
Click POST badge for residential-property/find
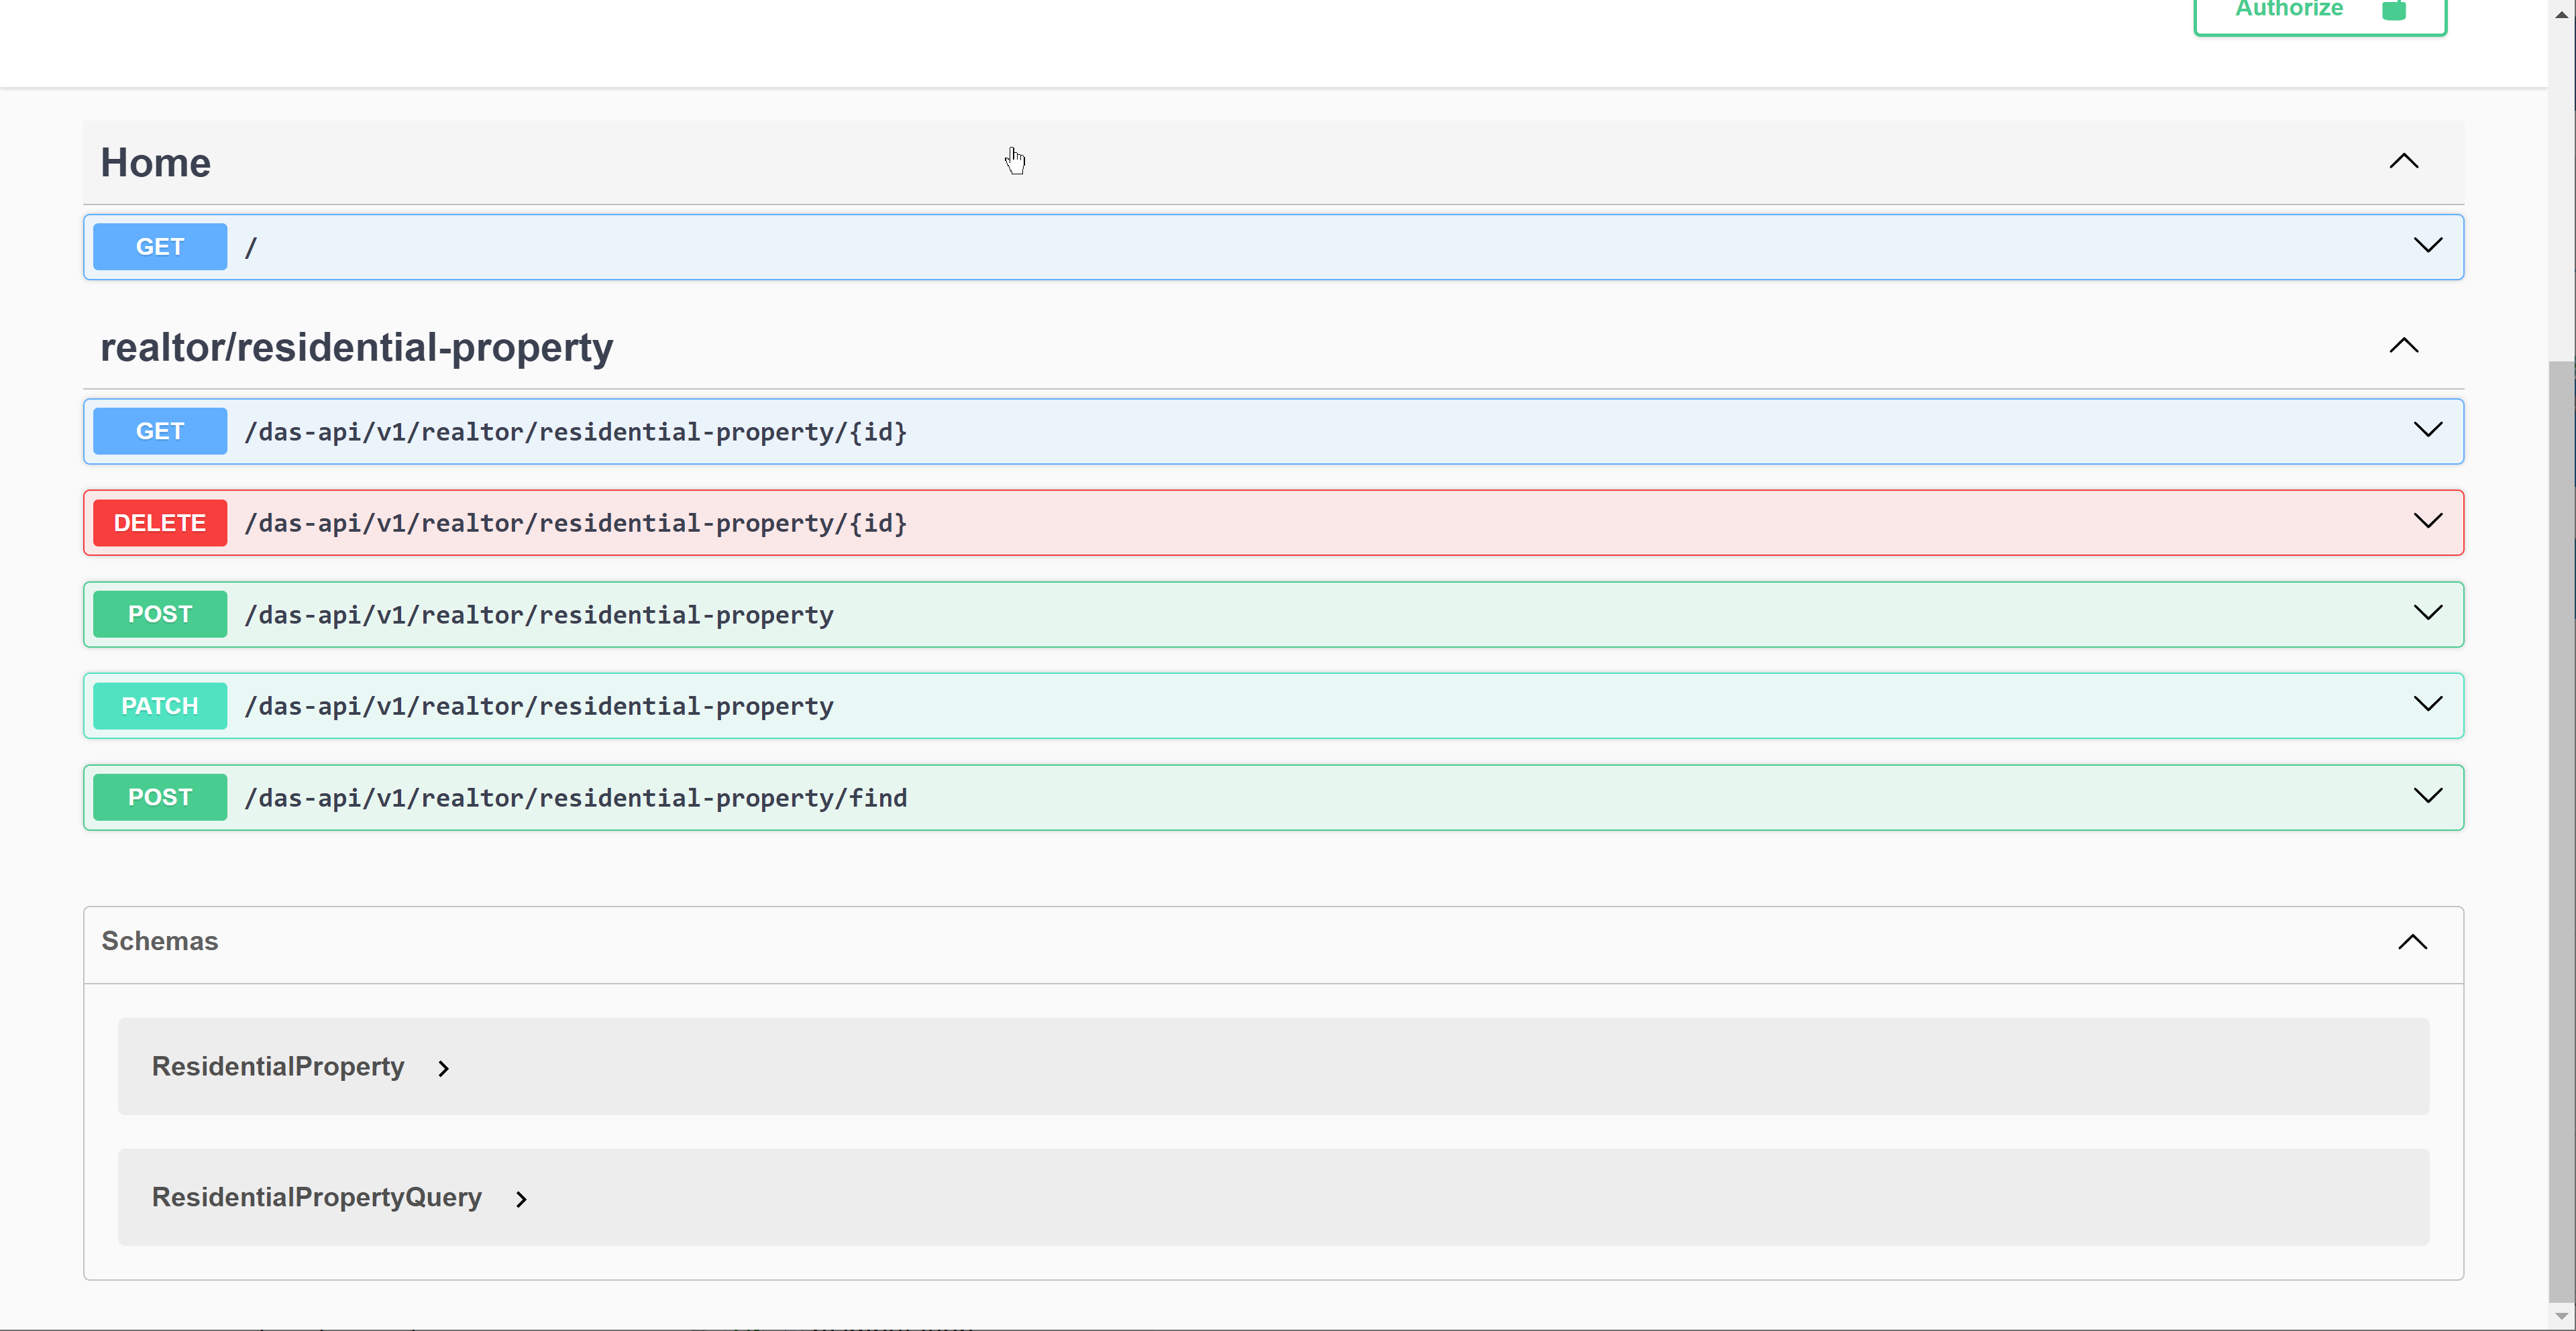(x=160, y=797)
